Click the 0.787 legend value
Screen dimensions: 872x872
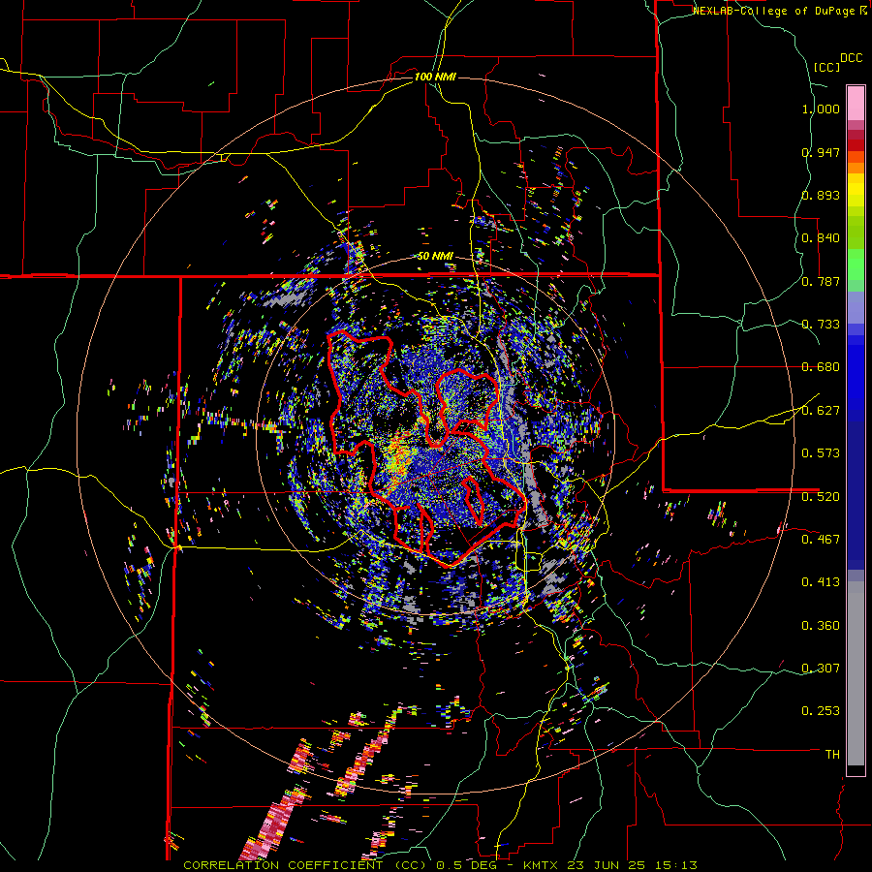pyautogui.click(x=821, y=281)
